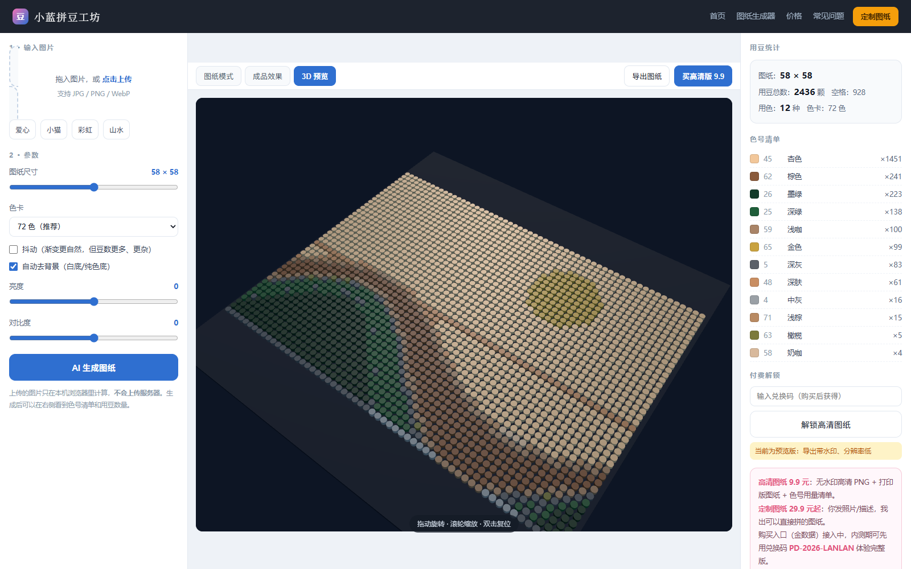Viewport: 911px width, 569px height.
Task: Click the 深肤 swatch number 48
Action: (754, 282)
